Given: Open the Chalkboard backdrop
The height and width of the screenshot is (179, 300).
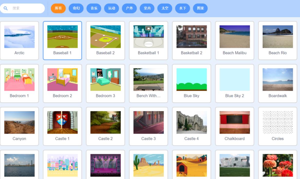Looking at the screenshot, I should click(x=235, y=126).
